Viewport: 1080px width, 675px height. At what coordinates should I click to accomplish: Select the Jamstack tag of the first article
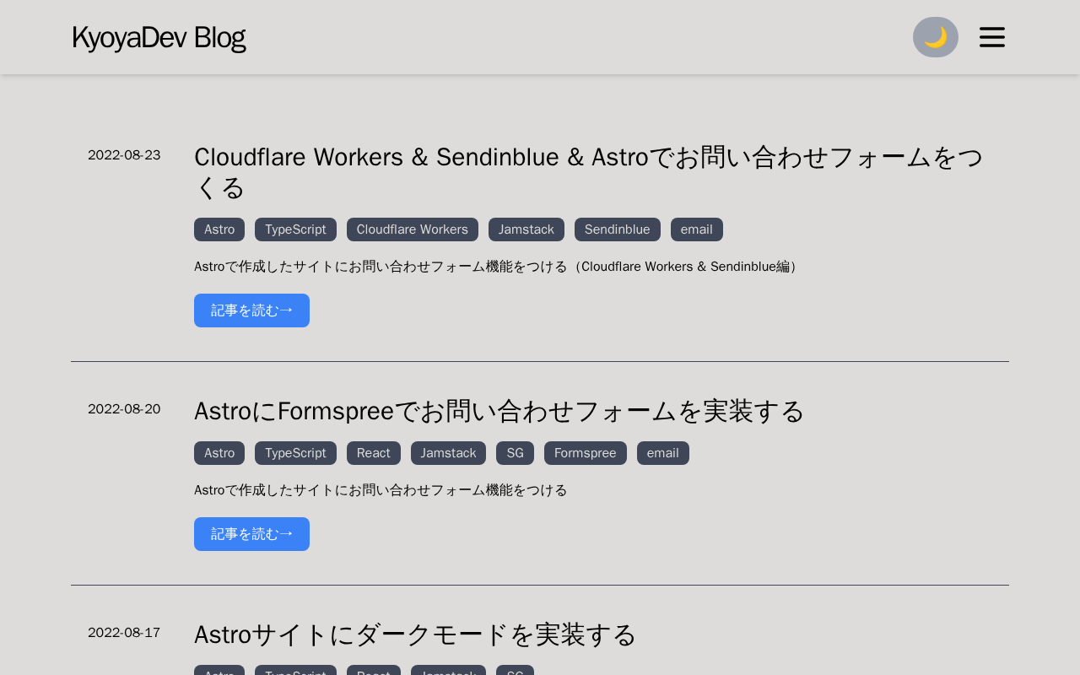526,229
